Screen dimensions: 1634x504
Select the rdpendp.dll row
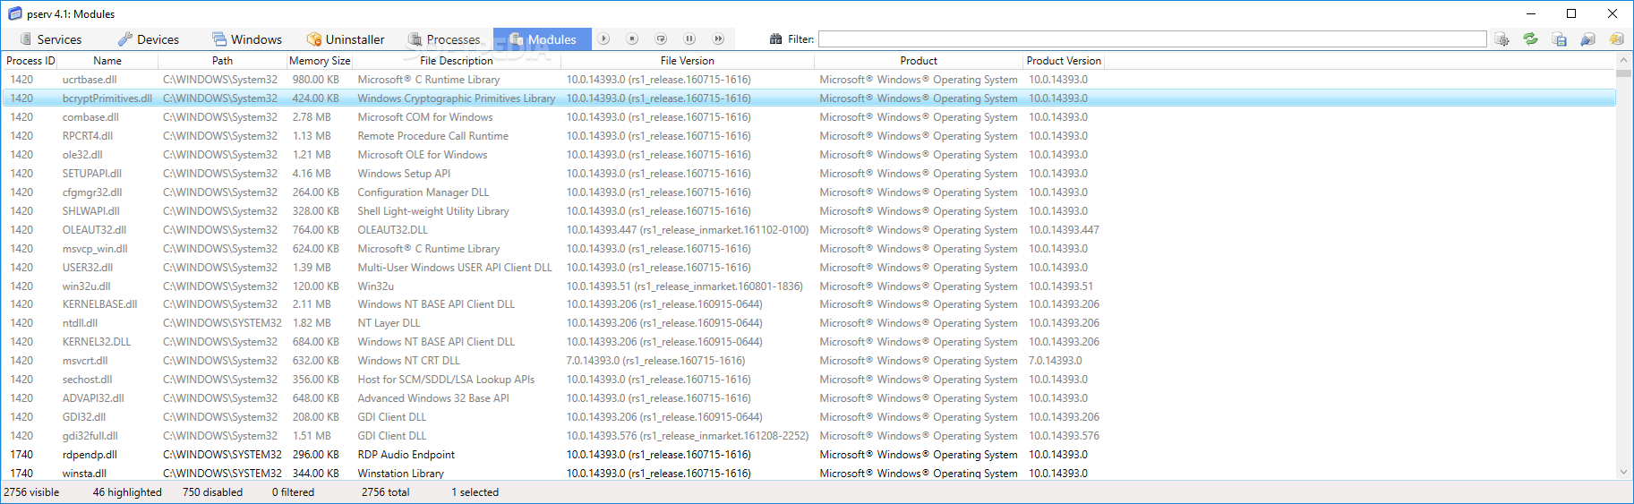(809, 455)
